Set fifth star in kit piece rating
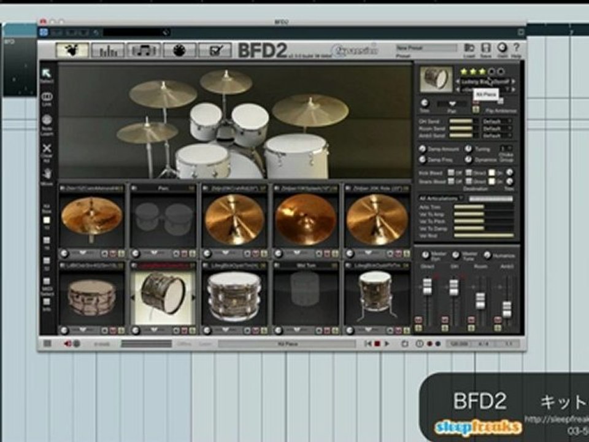Viewport: 589px width, 442px height. pyautogui.click(x=501, y=71)
